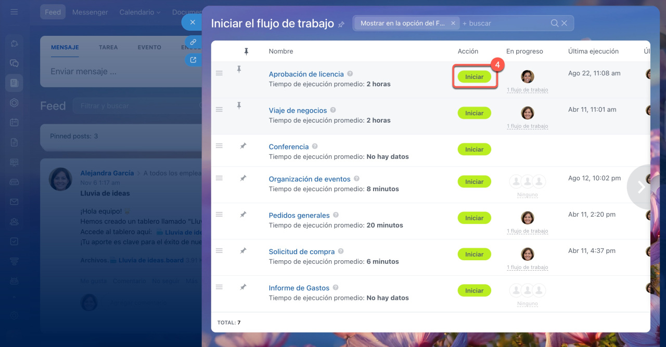Image resolution: width=666 pixels, height=347 pixels.
Task: Open the hamburger menu in top left
Action: pos(14,12)
